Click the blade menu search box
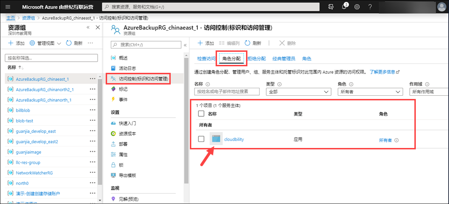Viewport: 449px width, 204px height. pos(146,45)
